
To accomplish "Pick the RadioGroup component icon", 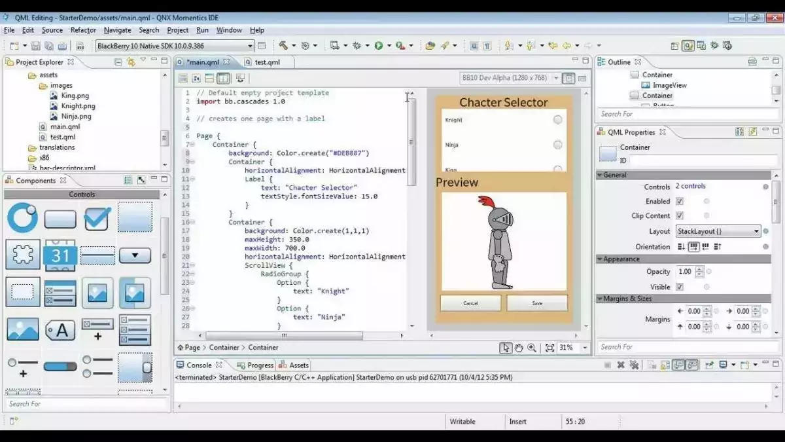I will 97,367.
